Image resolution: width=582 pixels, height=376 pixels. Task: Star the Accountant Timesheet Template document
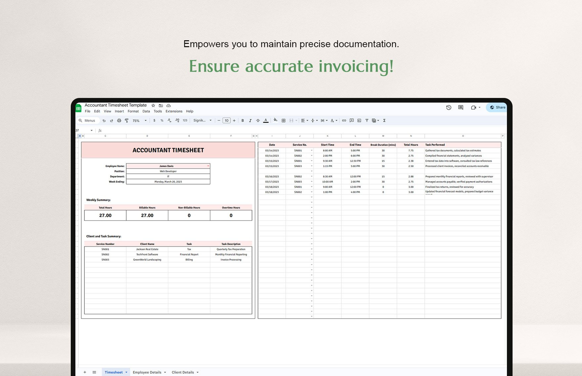tap(153, 106)
